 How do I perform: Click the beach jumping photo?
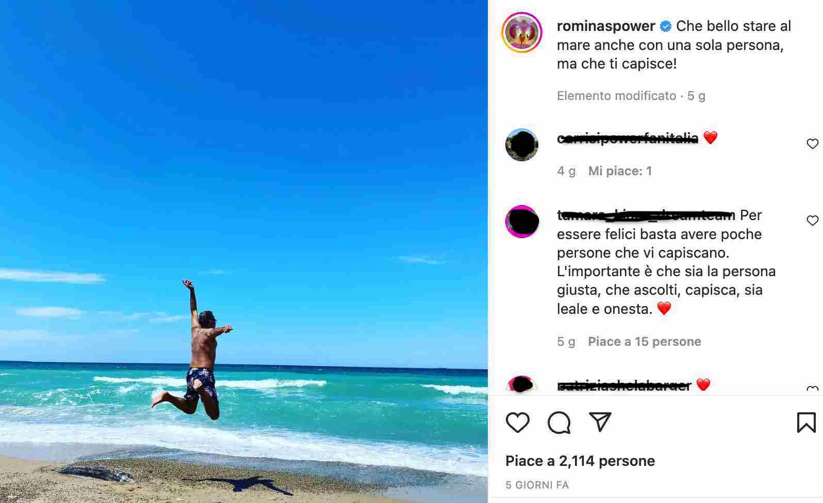[244, 252]
